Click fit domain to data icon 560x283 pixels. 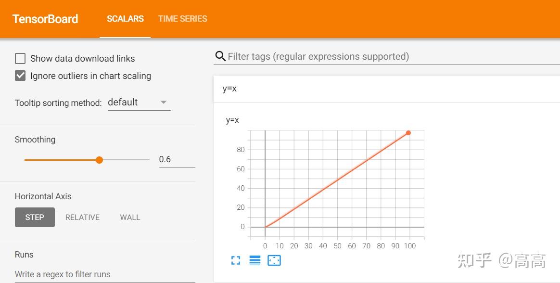[x=274, y=260]
